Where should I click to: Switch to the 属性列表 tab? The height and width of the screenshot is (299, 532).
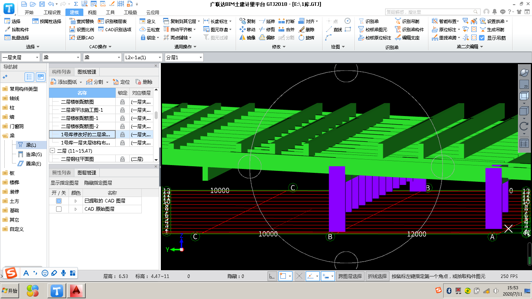pos(62,172)
